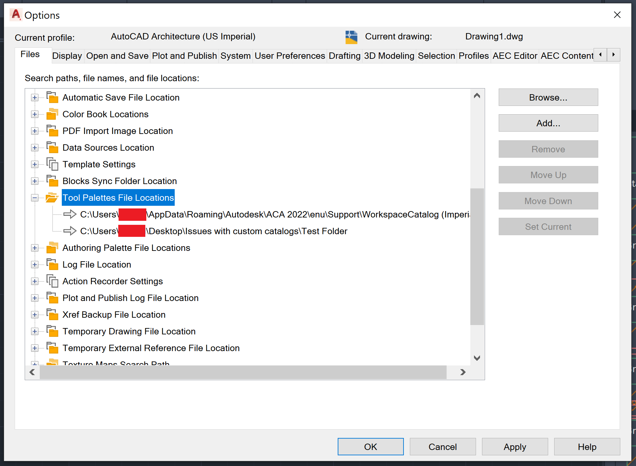Click the Authoring Palette File Locations folder icon
The image size is (636, 466).
click(52, 248)
